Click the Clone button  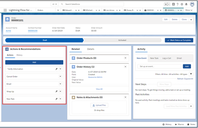tap(184, 19)
